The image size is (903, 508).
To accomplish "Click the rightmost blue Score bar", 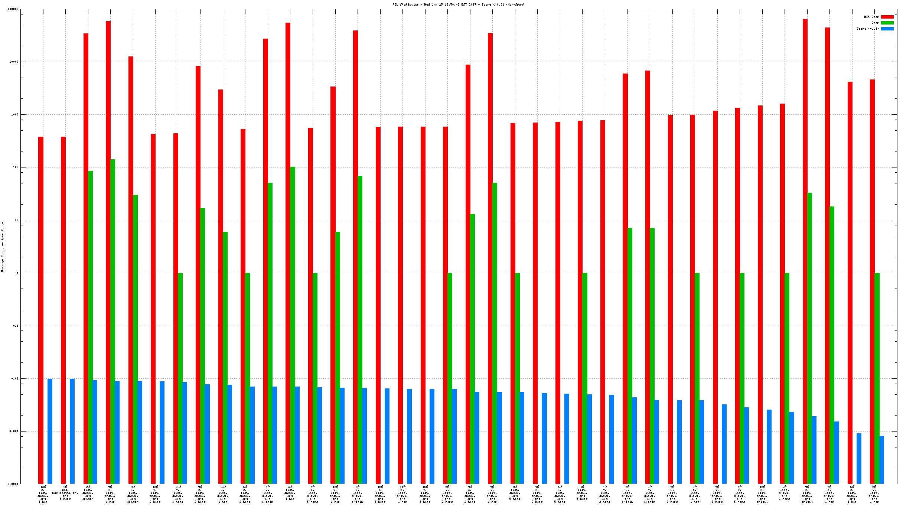I will tap(881, 460).
